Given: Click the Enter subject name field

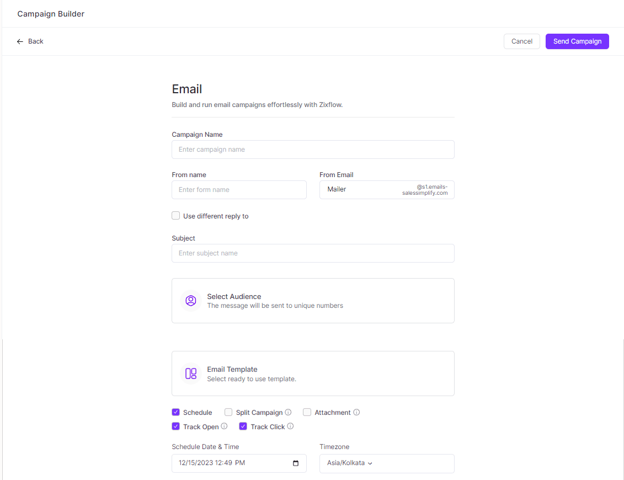Looking at the screenshot, I should (313, 253).
